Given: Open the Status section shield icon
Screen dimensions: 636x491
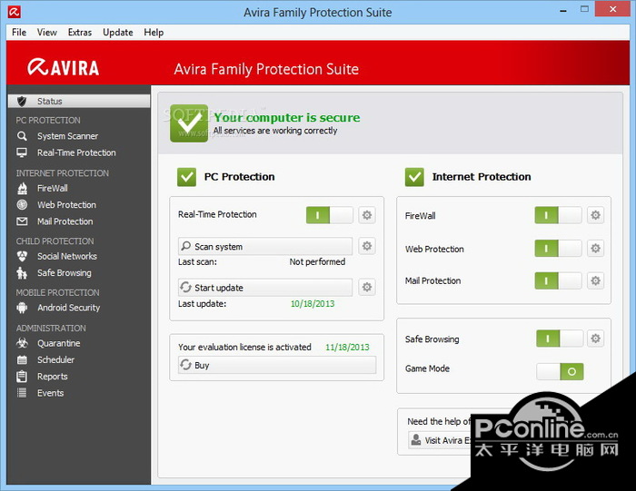Looking at the screenshot, I should coord(22,102).
